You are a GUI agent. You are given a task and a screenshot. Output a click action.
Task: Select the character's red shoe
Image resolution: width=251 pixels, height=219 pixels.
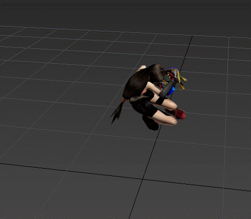coord(180,114)
